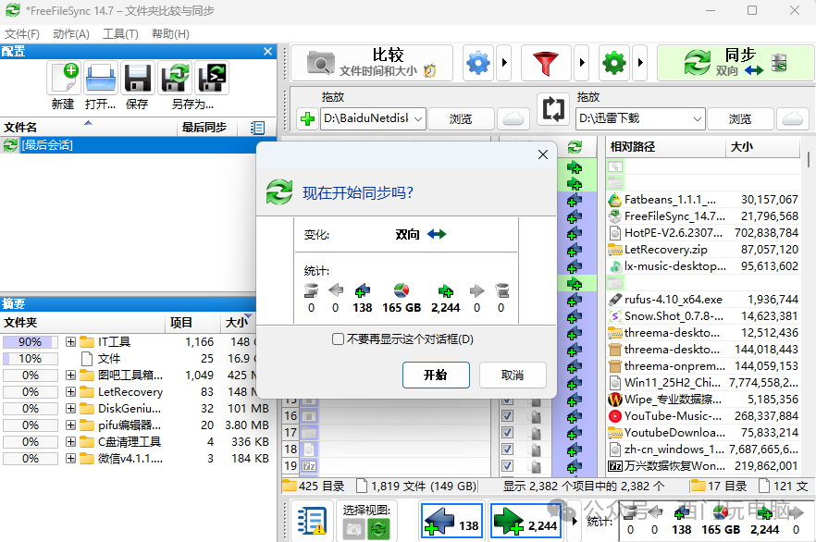Click left side 浏览 browse button
The width and height of the screenshot is (816, 542).
coord(461,118)
